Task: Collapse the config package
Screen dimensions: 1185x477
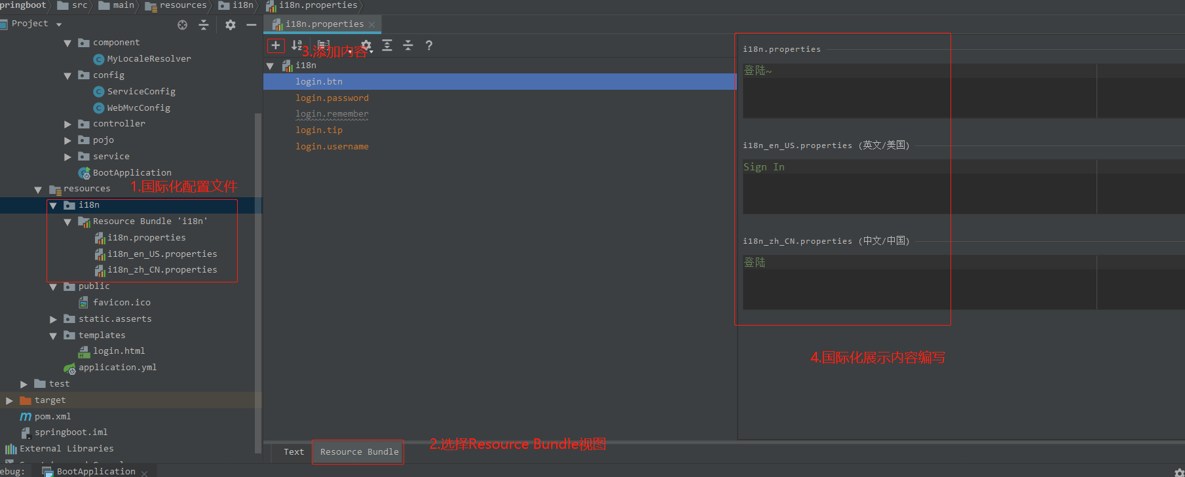Action: [67, 76]
